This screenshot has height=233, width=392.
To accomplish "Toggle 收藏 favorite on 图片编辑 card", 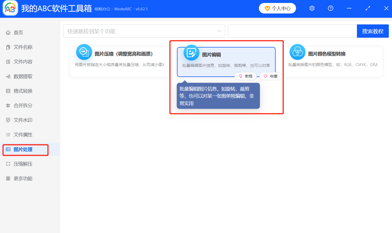I will click(x=270, y=76).
